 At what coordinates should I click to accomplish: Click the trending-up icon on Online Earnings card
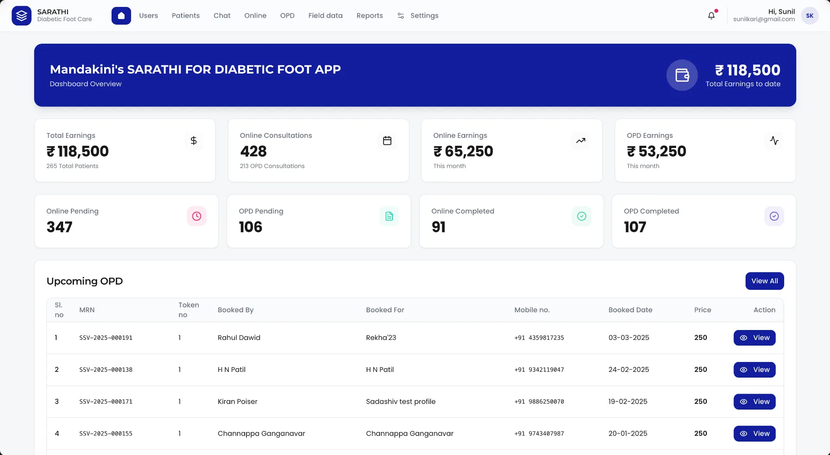point(581,141)
